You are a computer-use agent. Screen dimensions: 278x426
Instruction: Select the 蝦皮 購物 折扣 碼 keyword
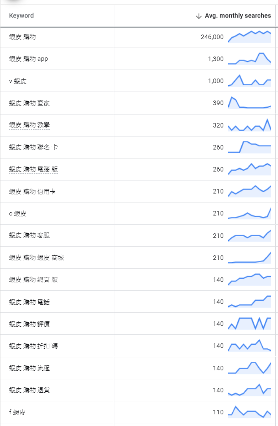33,346
